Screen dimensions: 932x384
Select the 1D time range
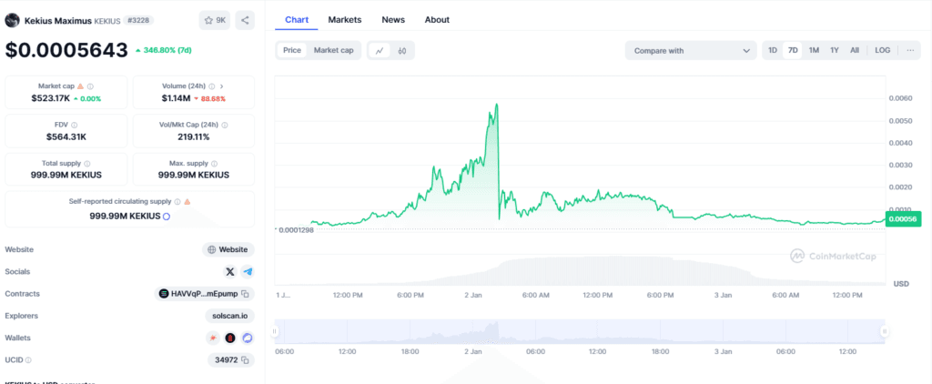pos(773,51)
